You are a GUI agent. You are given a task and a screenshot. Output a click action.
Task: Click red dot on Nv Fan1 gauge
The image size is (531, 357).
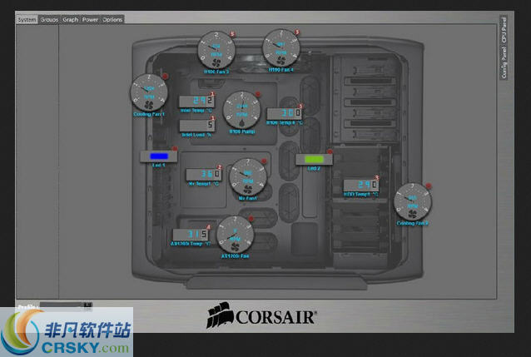point(264,161)
